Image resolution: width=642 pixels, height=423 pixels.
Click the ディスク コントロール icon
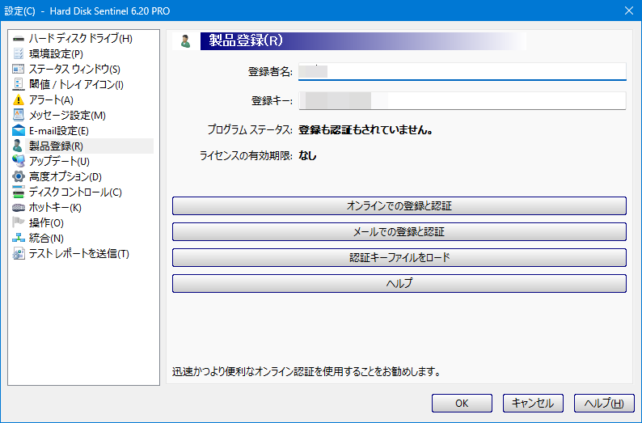coord(19,192)
